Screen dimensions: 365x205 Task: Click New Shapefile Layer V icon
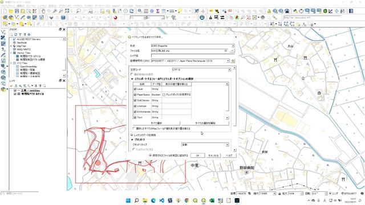click(17, 18)
